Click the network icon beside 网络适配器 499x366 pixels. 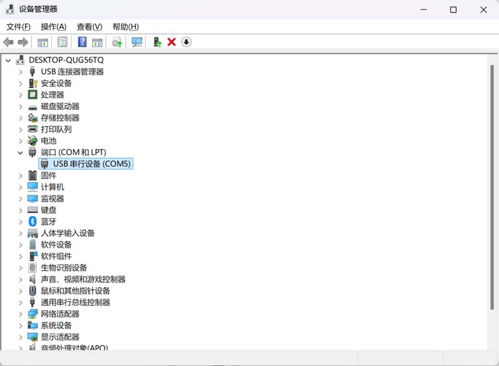(x=32, y=314)
